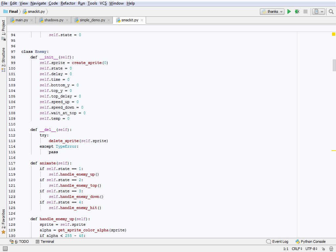This screenshot has width=336, height=252.
Task: Click 'self.wait_at_top = 0' on line 108
Action: coord(63,113)
